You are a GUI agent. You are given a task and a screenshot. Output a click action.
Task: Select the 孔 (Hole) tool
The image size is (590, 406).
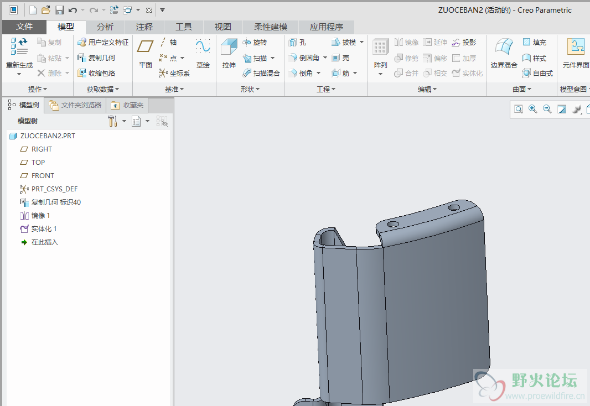(x=298, y=42)
